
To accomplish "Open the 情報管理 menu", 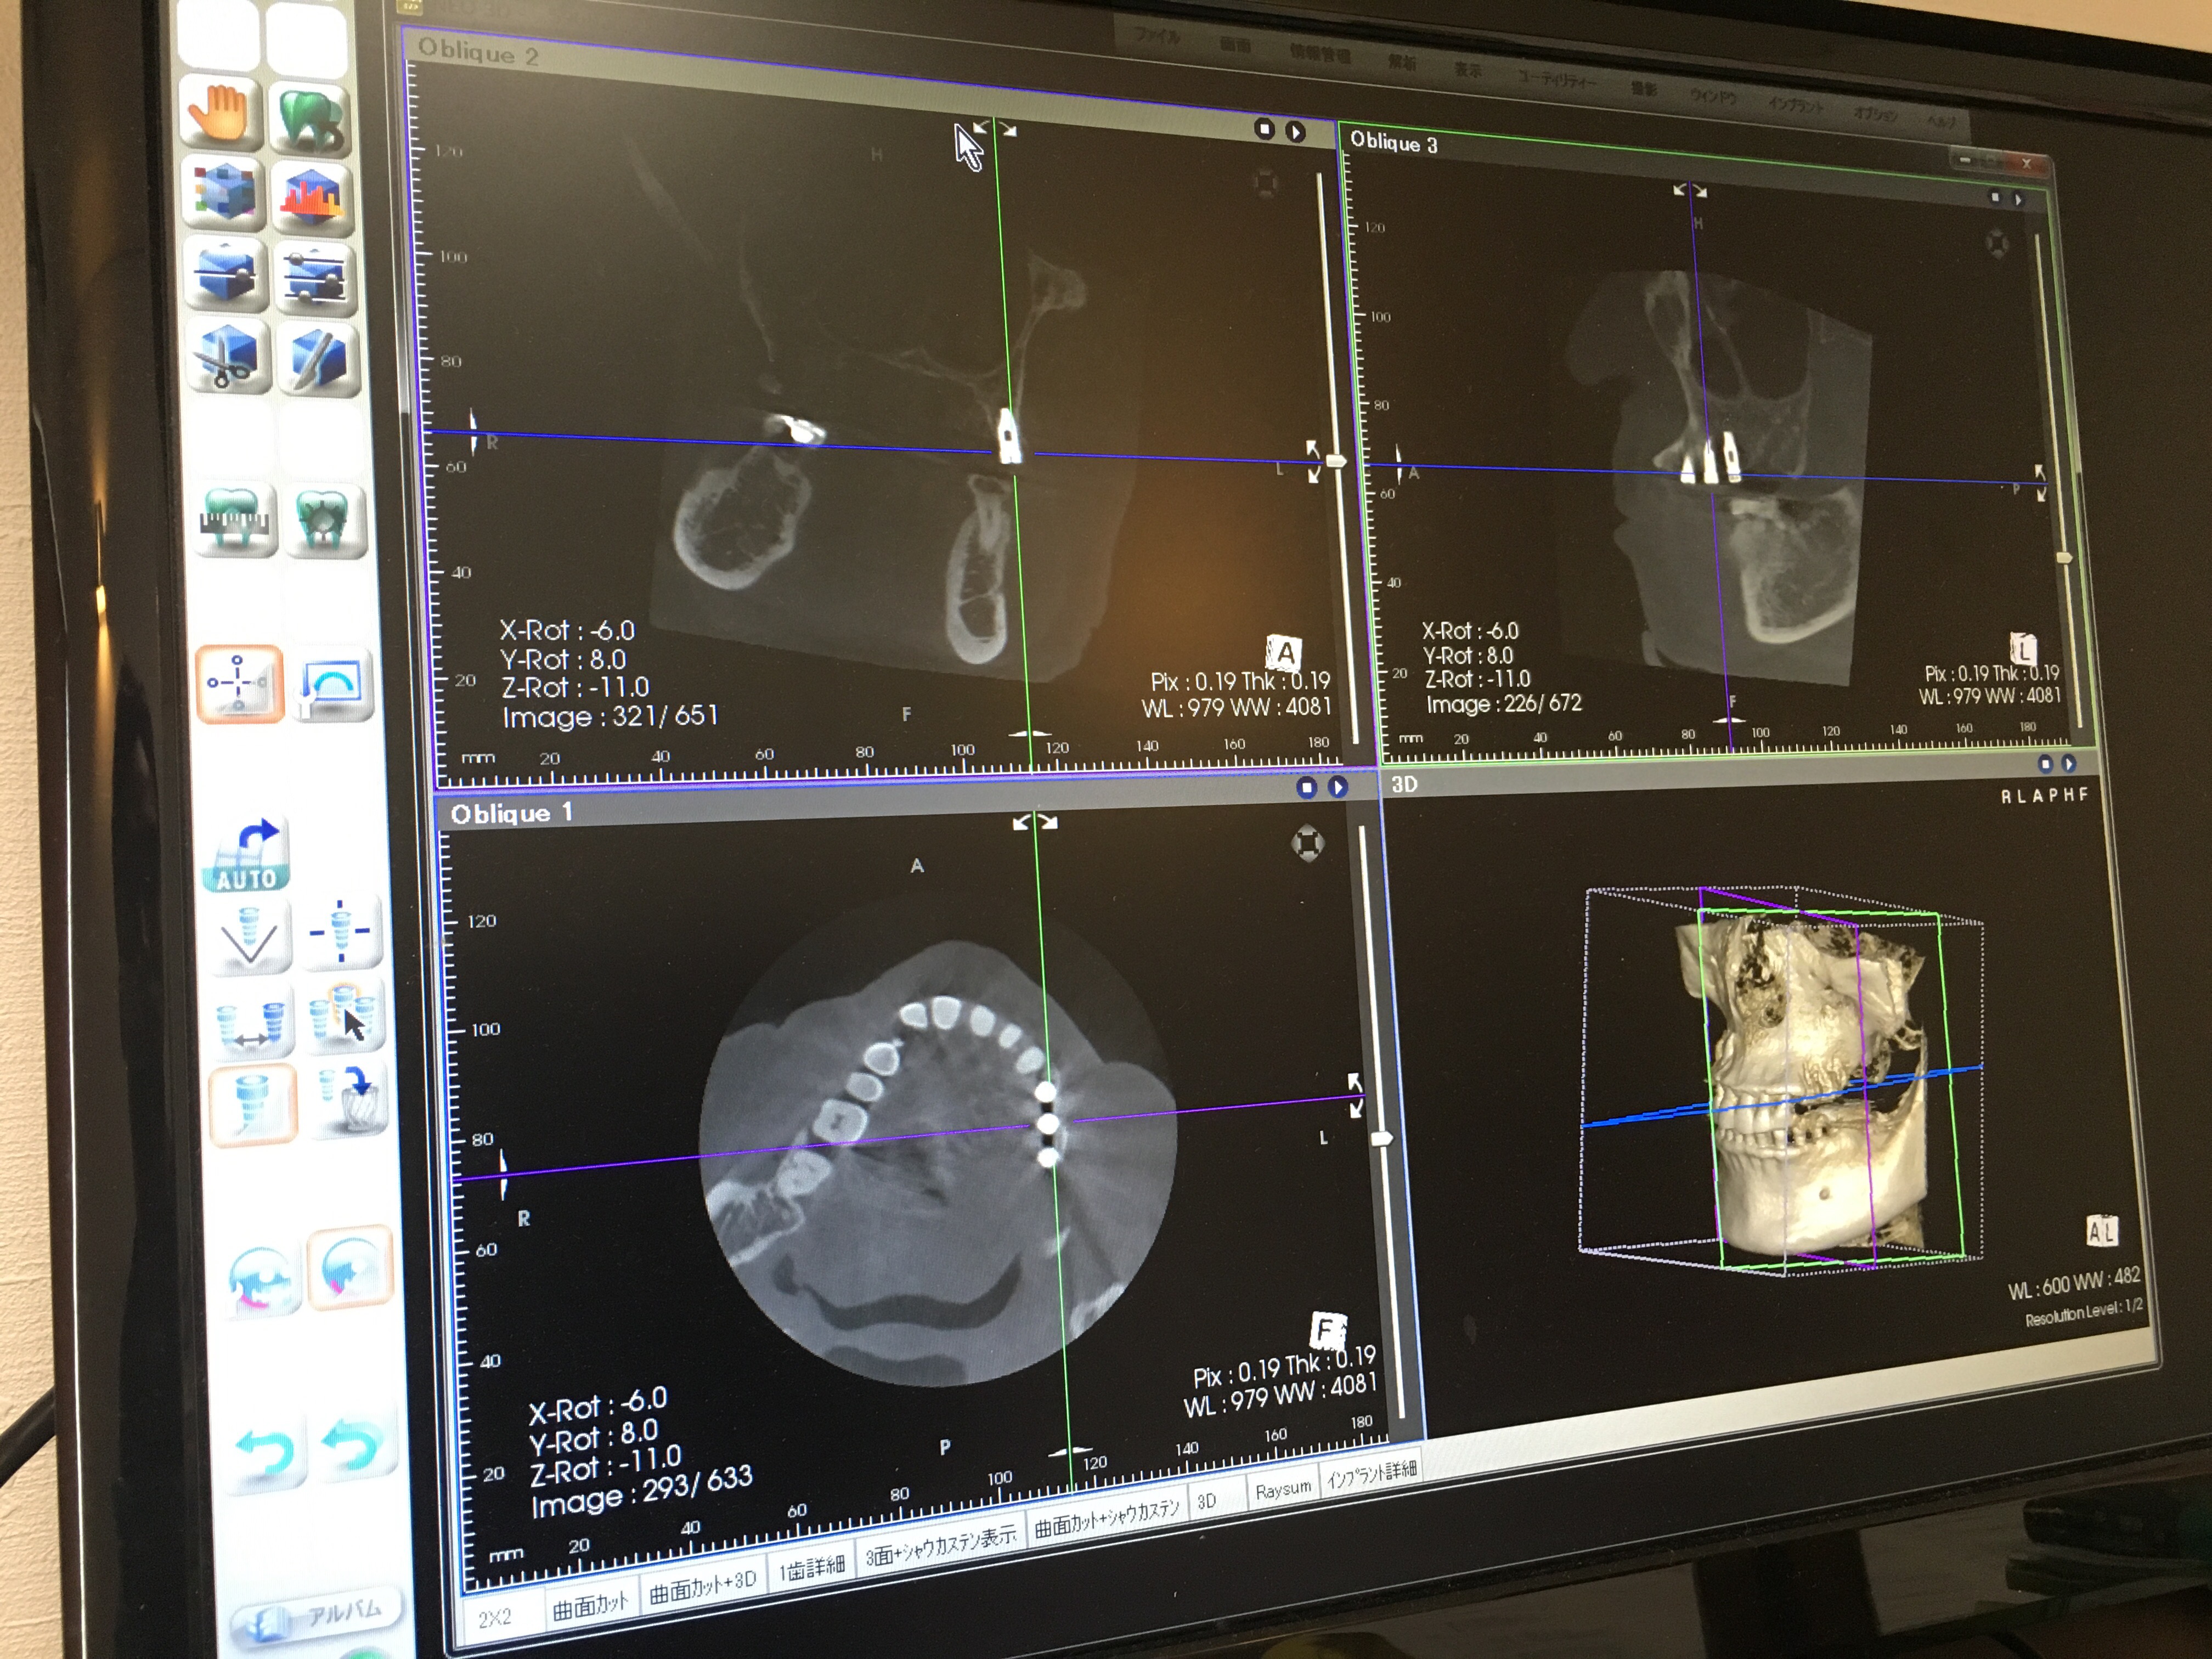I will 1321,53.
